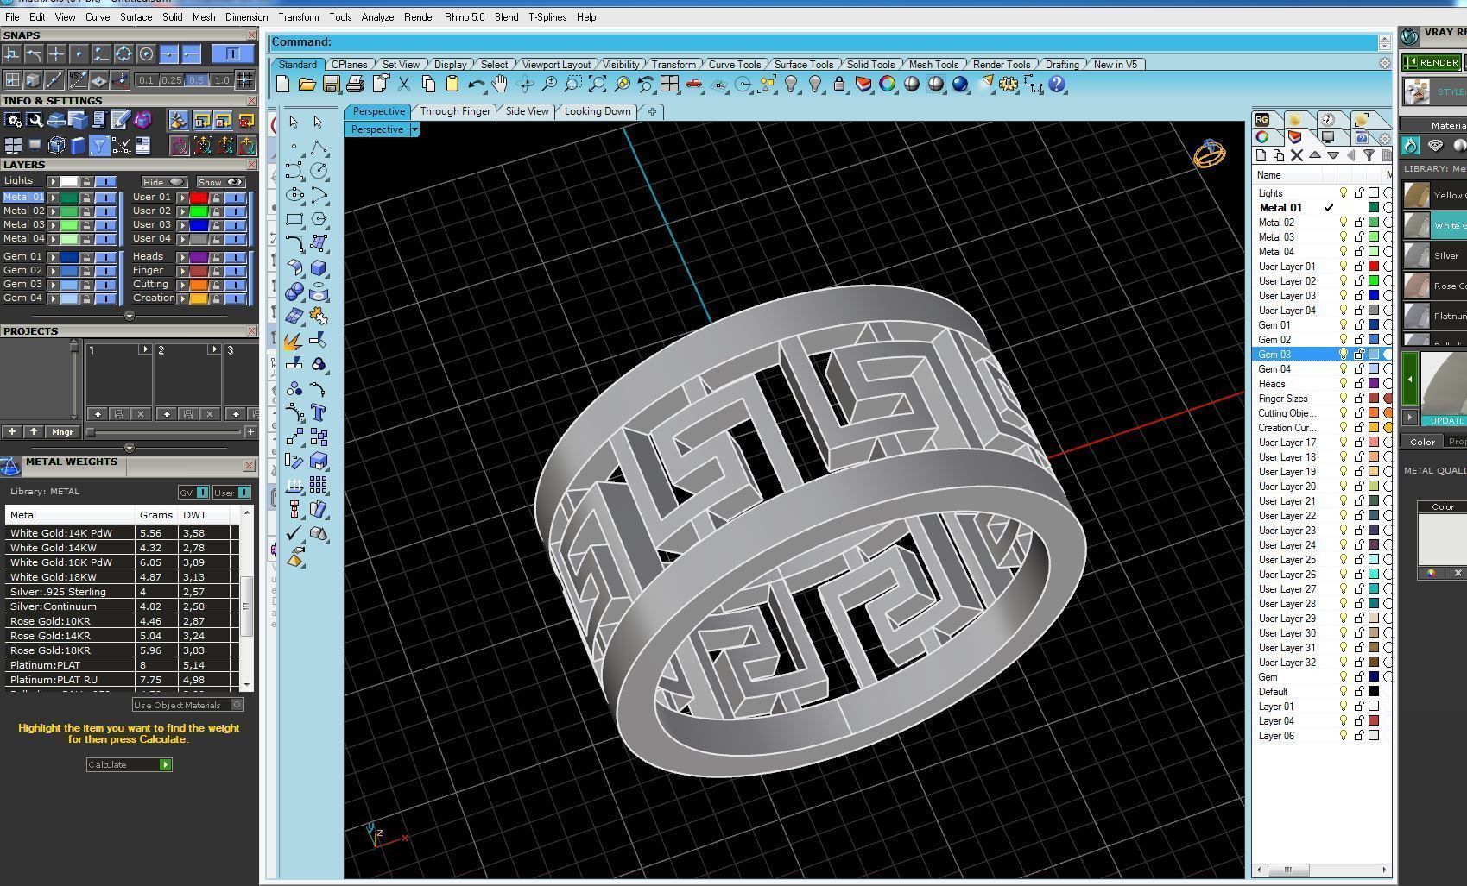Click the blue color swatch of User Layer 03
This screenshot has width=1467, height=886.
[x=1374, y=296]
